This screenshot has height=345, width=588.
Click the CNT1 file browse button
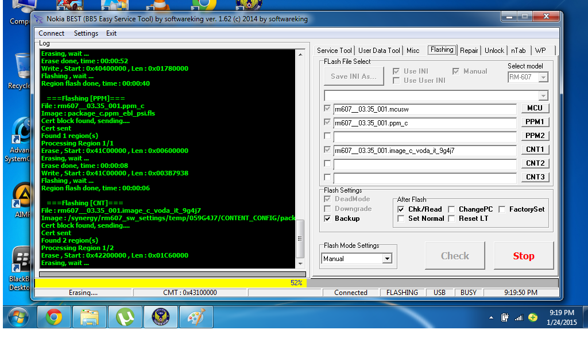[x=535, y=149]
